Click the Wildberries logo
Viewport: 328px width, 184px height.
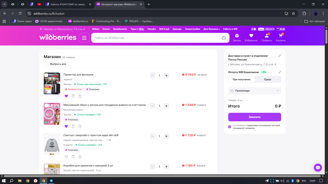click(58, 38)
